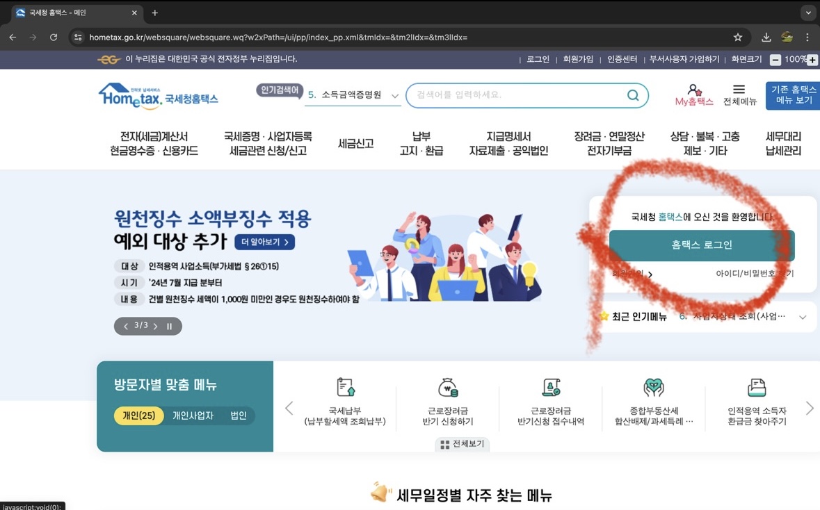Bookmark this page with the star icon
Image resolution: width=820 pixels, height=510 pixels.
[738, 37]
